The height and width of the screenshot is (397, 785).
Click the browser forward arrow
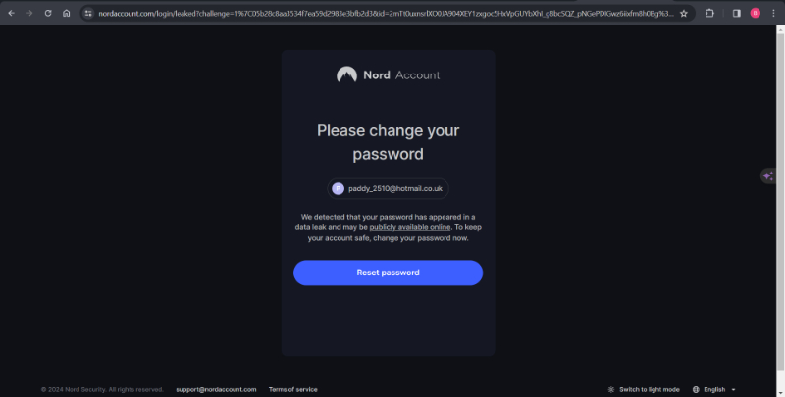pos(29,13)
